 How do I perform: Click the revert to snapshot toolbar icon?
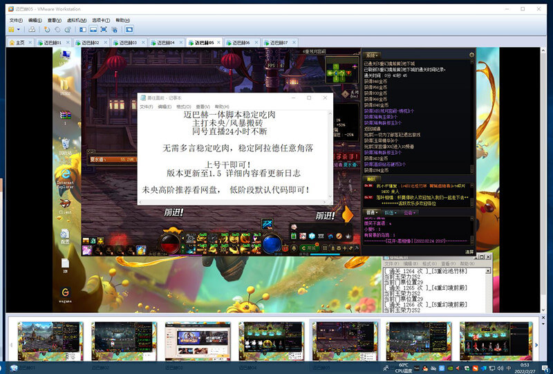(x=57, y=30)
